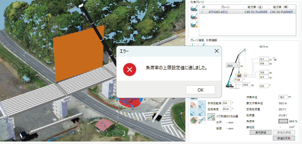Click the 能力表（主） column header
This screenshot has width=302, height=144.
pyautogui.click(x=256, y=7)
